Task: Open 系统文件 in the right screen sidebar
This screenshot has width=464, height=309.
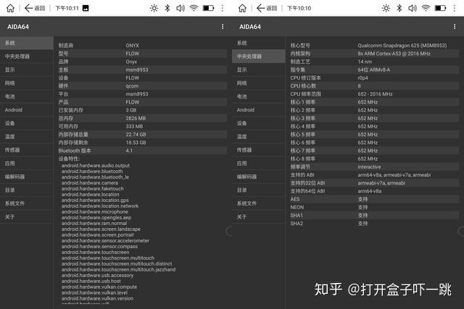Action: pyautogui.click(x=259, y=203)
